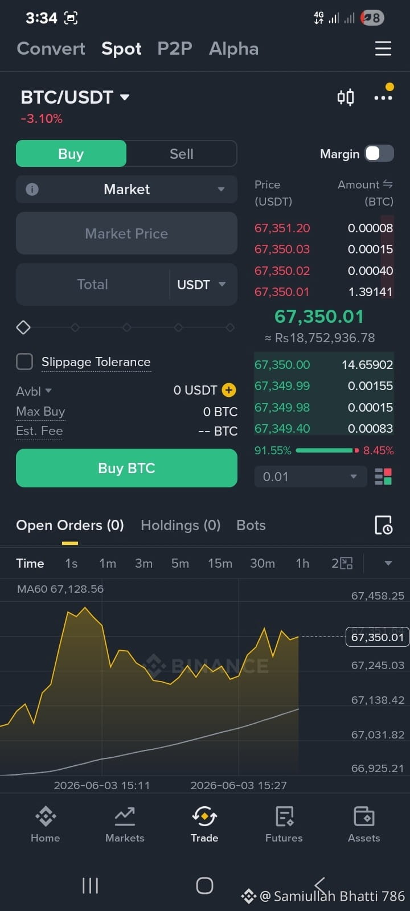The height and width of the screenshot is (911, 410).
Task: Open the candlestick chart icon
Action: 345,97
